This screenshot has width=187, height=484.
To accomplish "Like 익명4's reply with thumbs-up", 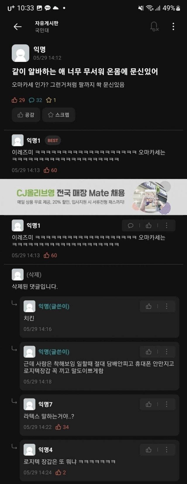I will 148,449.
